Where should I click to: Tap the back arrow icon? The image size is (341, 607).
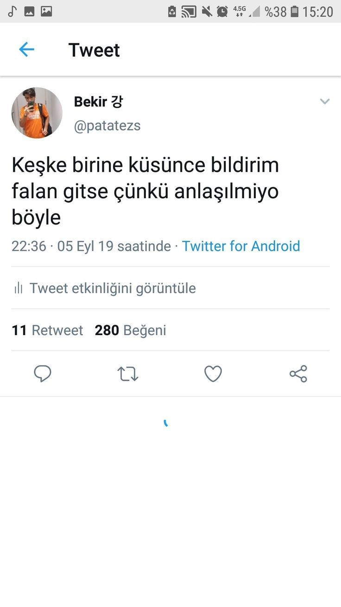[x=26, y=50]
